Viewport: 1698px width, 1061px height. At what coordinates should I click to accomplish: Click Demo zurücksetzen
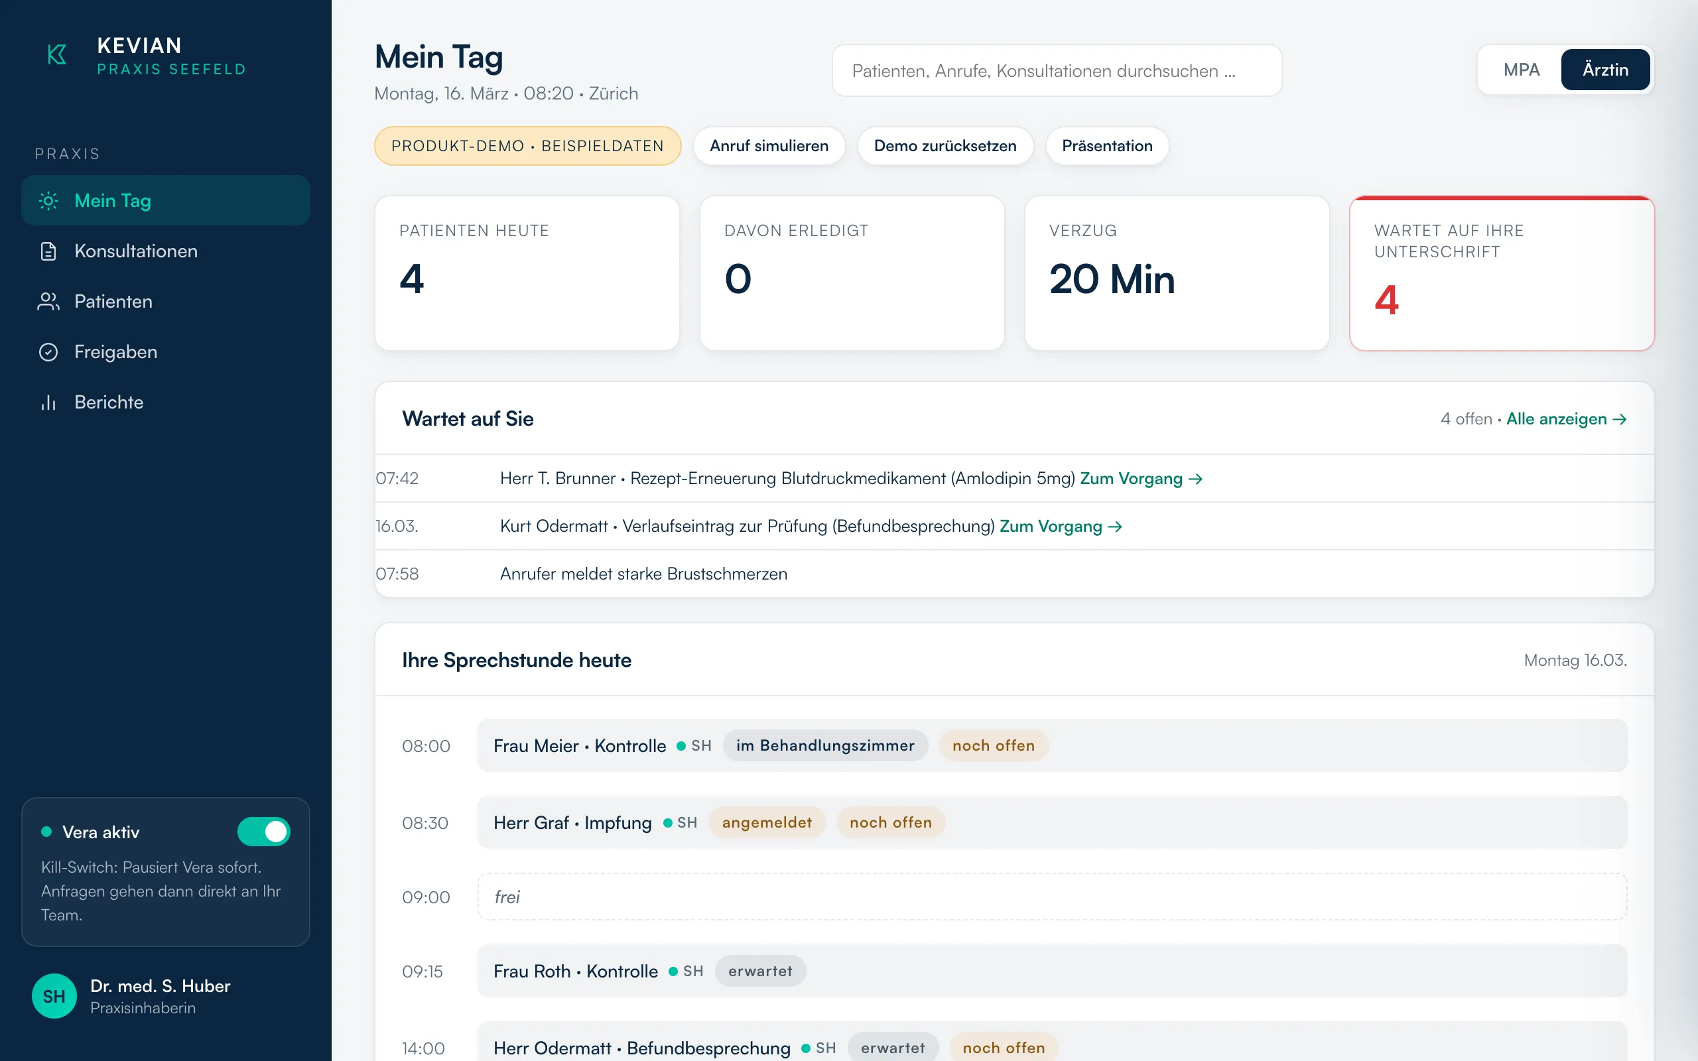pos(945,146)
